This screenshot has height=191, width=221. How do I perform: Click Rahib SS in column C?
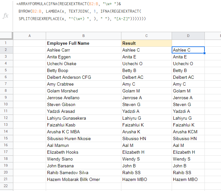147,173
